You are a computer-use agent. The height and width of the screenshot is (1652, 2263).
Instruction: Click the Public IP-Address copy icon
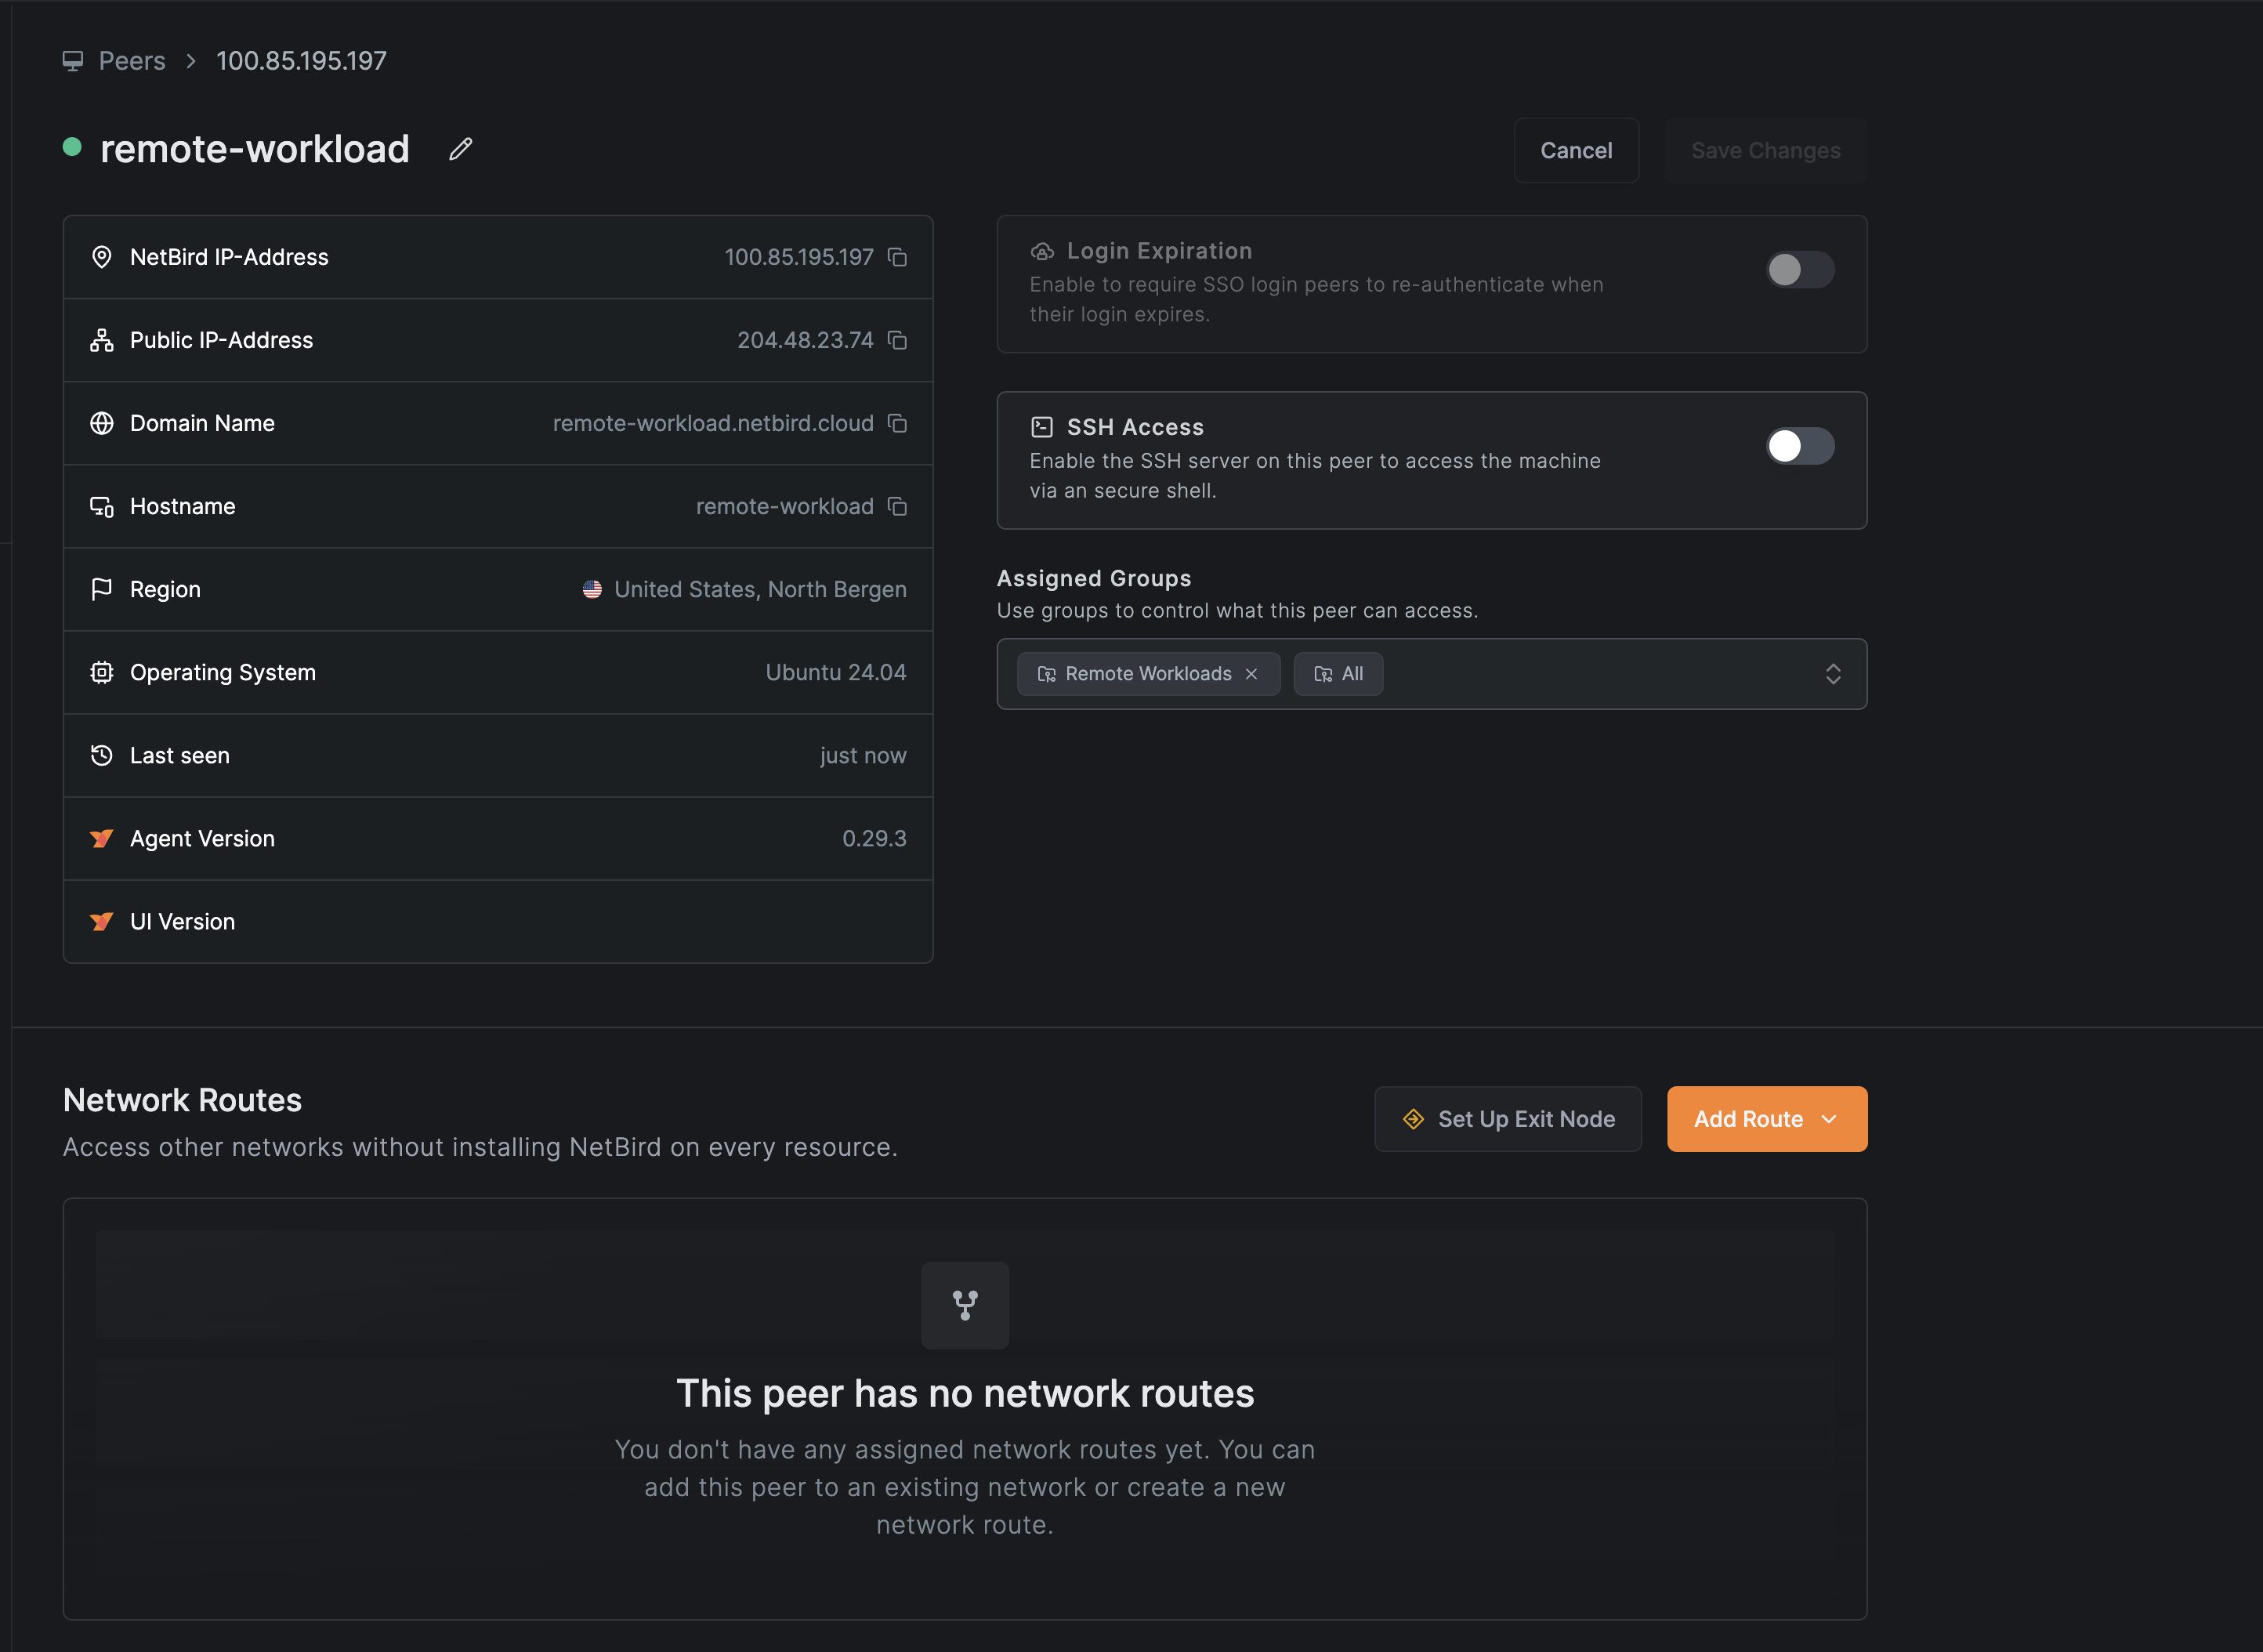click(898, 339)
